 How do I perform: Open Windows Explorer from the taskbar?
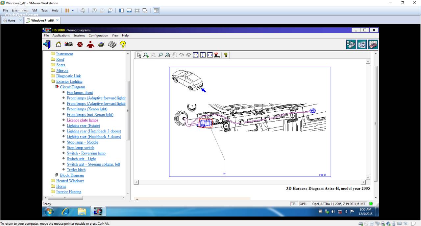click(82, 212)
